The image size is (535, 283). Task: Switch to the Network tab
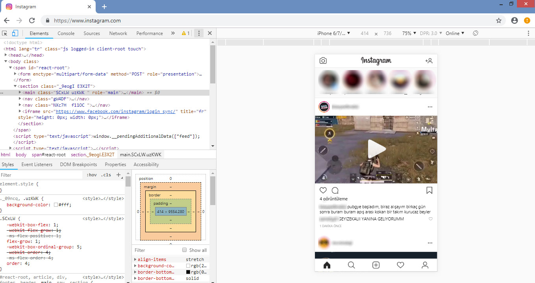[118, 33]
